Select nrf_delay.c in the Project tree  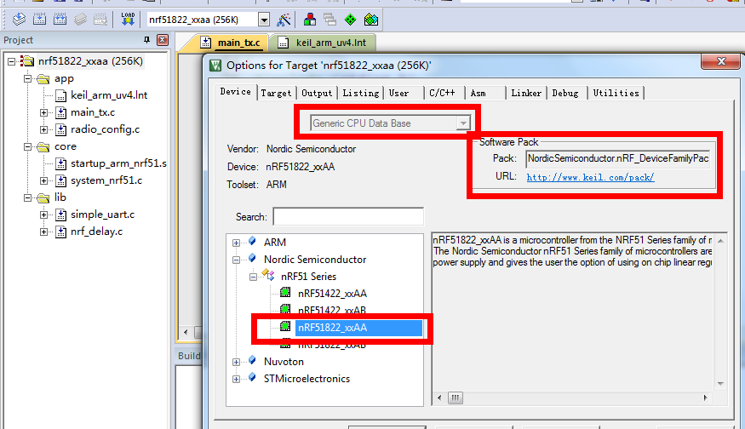click(x=96, y=232)
